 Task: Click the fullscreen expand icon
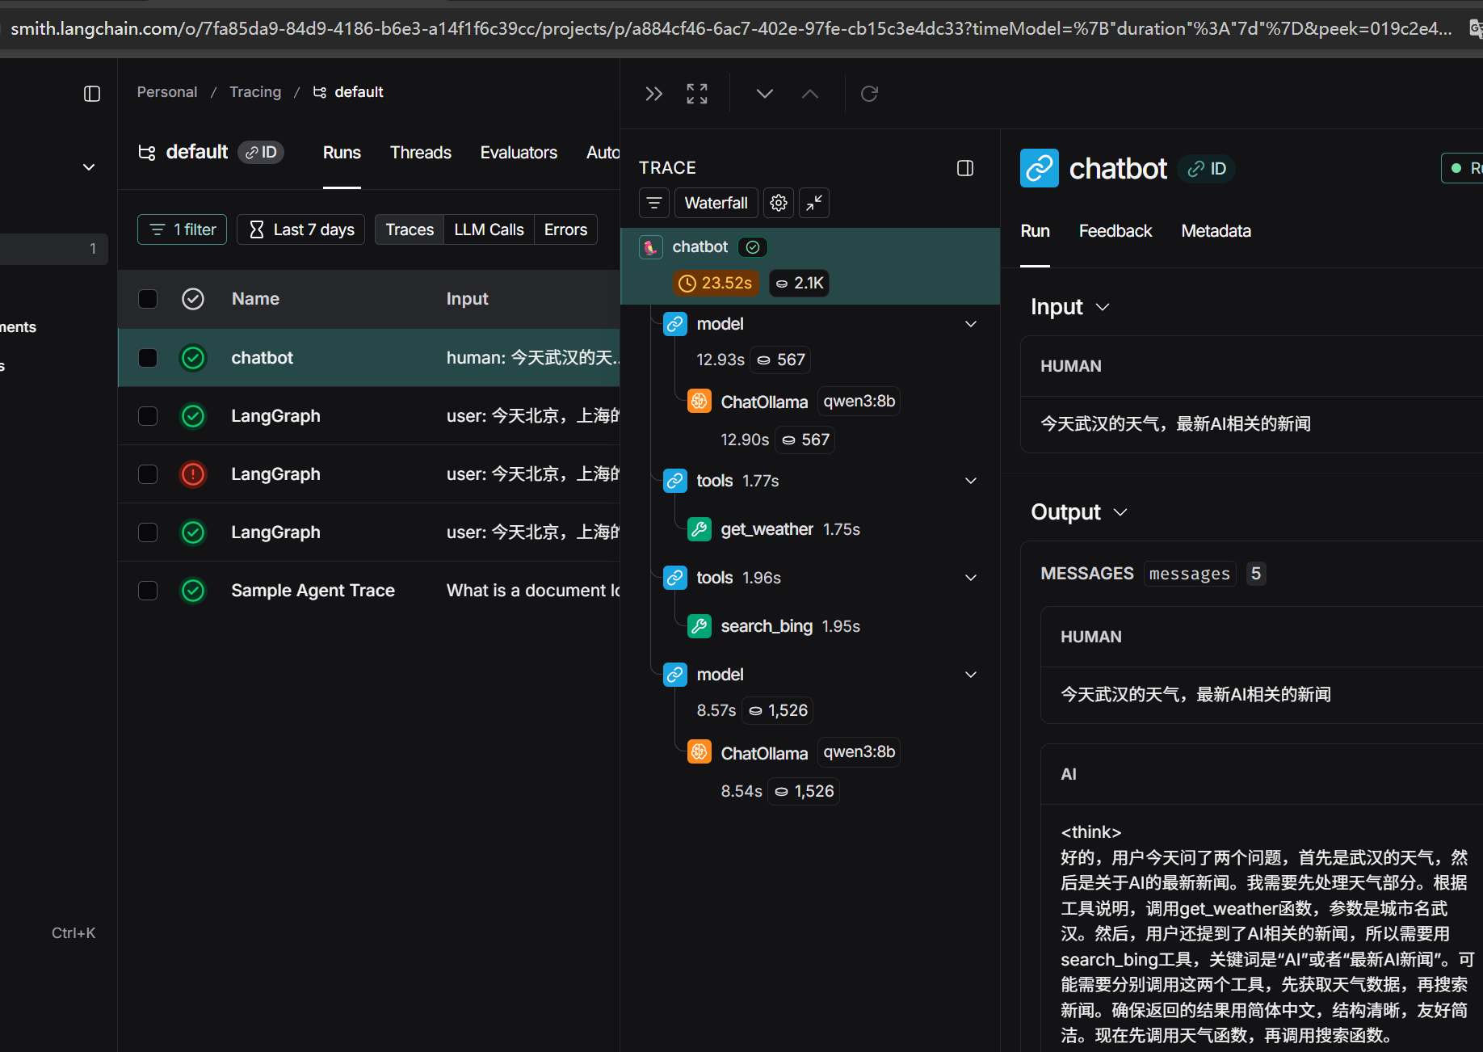[x=696, y=94]
